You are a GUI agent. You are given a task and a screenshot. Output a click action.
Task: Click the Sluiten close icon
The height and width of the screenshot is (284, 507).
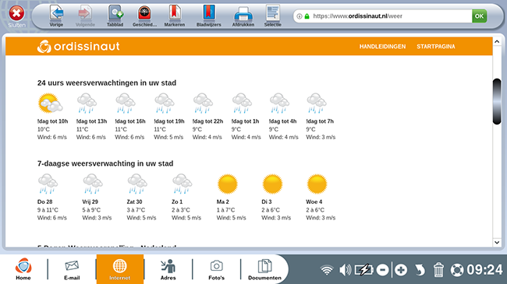16,13
